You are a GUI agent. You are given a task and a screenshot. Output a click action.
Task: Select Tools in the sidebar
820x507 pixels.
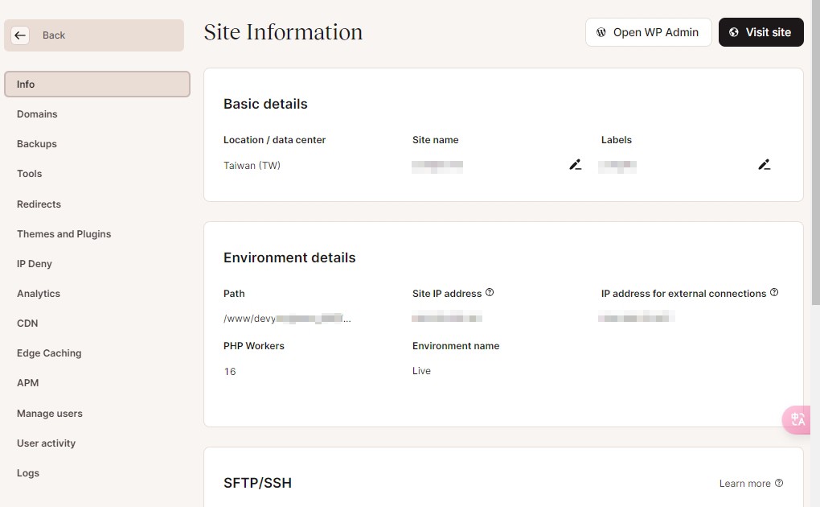tap(29, 174)
